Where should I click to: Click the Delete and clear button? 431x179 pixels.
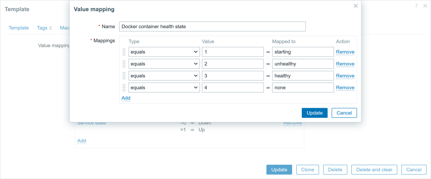coord(374,170)
